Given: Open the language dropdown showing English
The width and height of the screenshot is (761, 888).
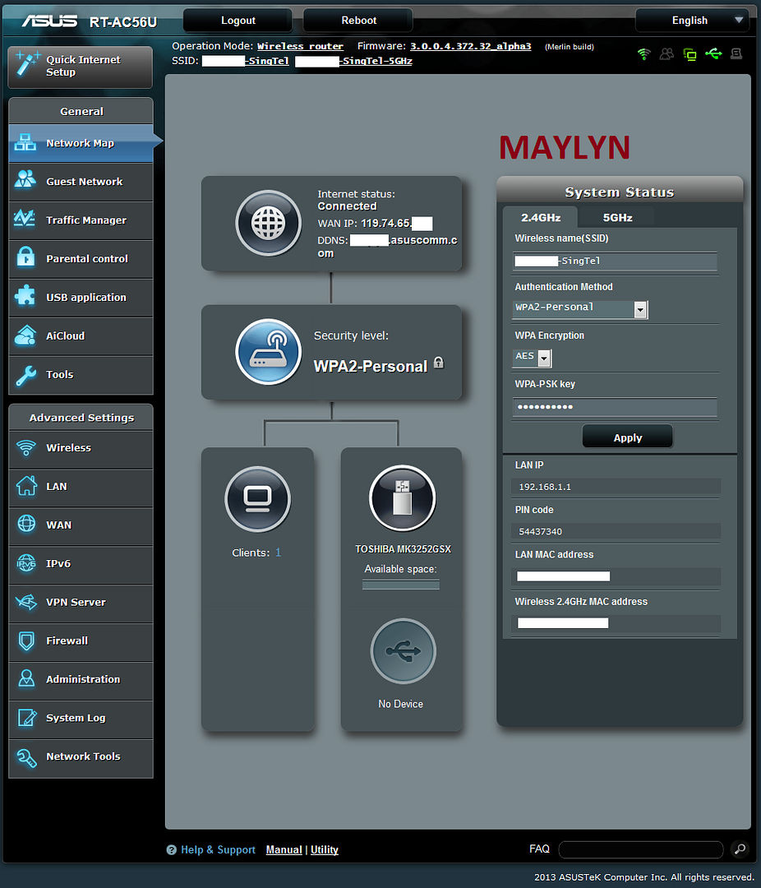Looking at the screenshot, I should 692,21.
